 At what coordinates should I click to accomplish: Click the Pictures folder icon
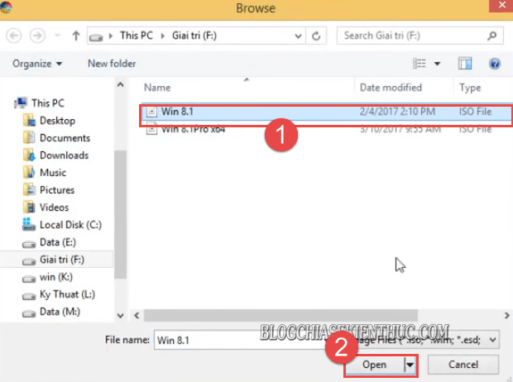pyautogui.click(x=29, y=189)
